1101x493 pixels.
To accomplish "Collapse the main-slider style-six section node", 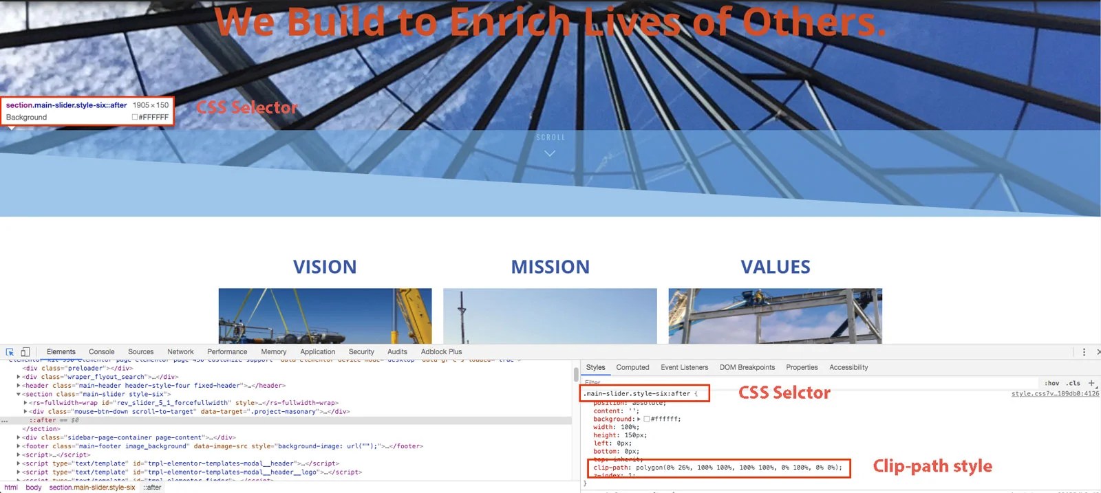I will click(x=19, y=395).
